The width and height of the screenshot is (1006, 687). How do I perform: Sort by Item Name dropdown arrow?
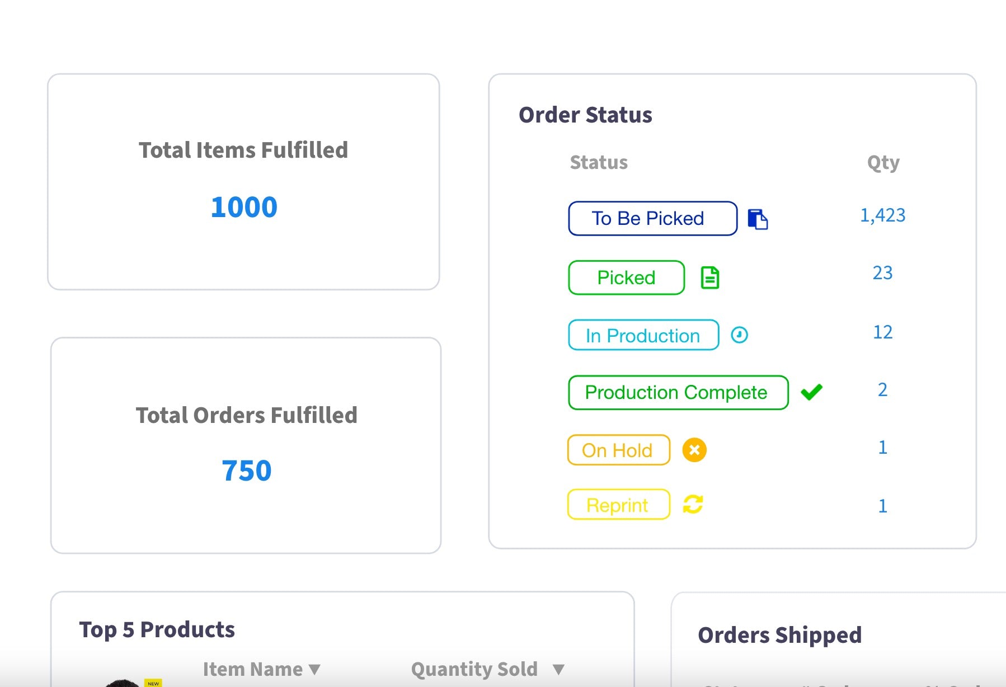(315, 669)
